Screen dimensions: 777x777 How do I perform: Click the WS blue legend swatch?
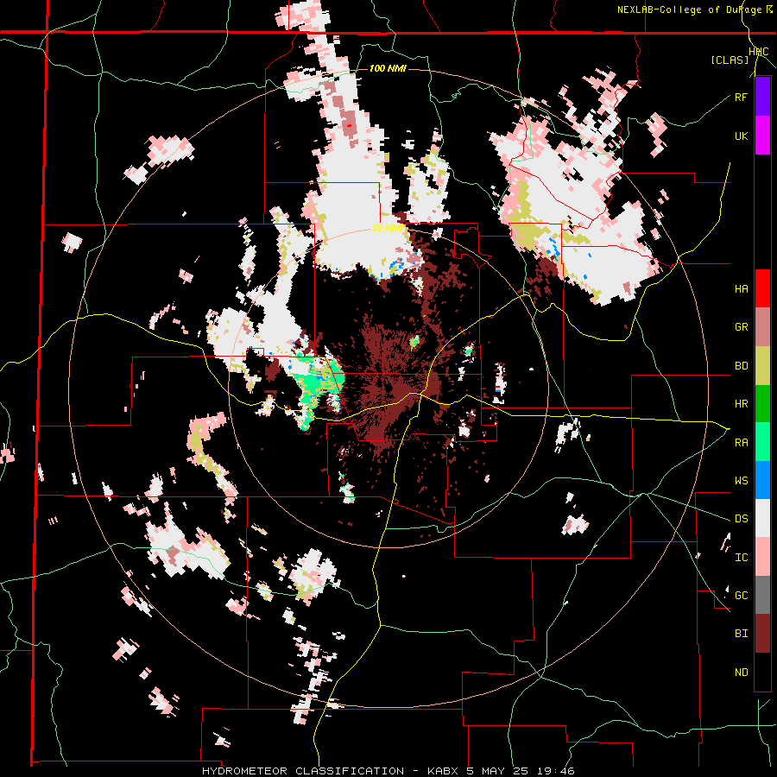click(x=762, y=480)
